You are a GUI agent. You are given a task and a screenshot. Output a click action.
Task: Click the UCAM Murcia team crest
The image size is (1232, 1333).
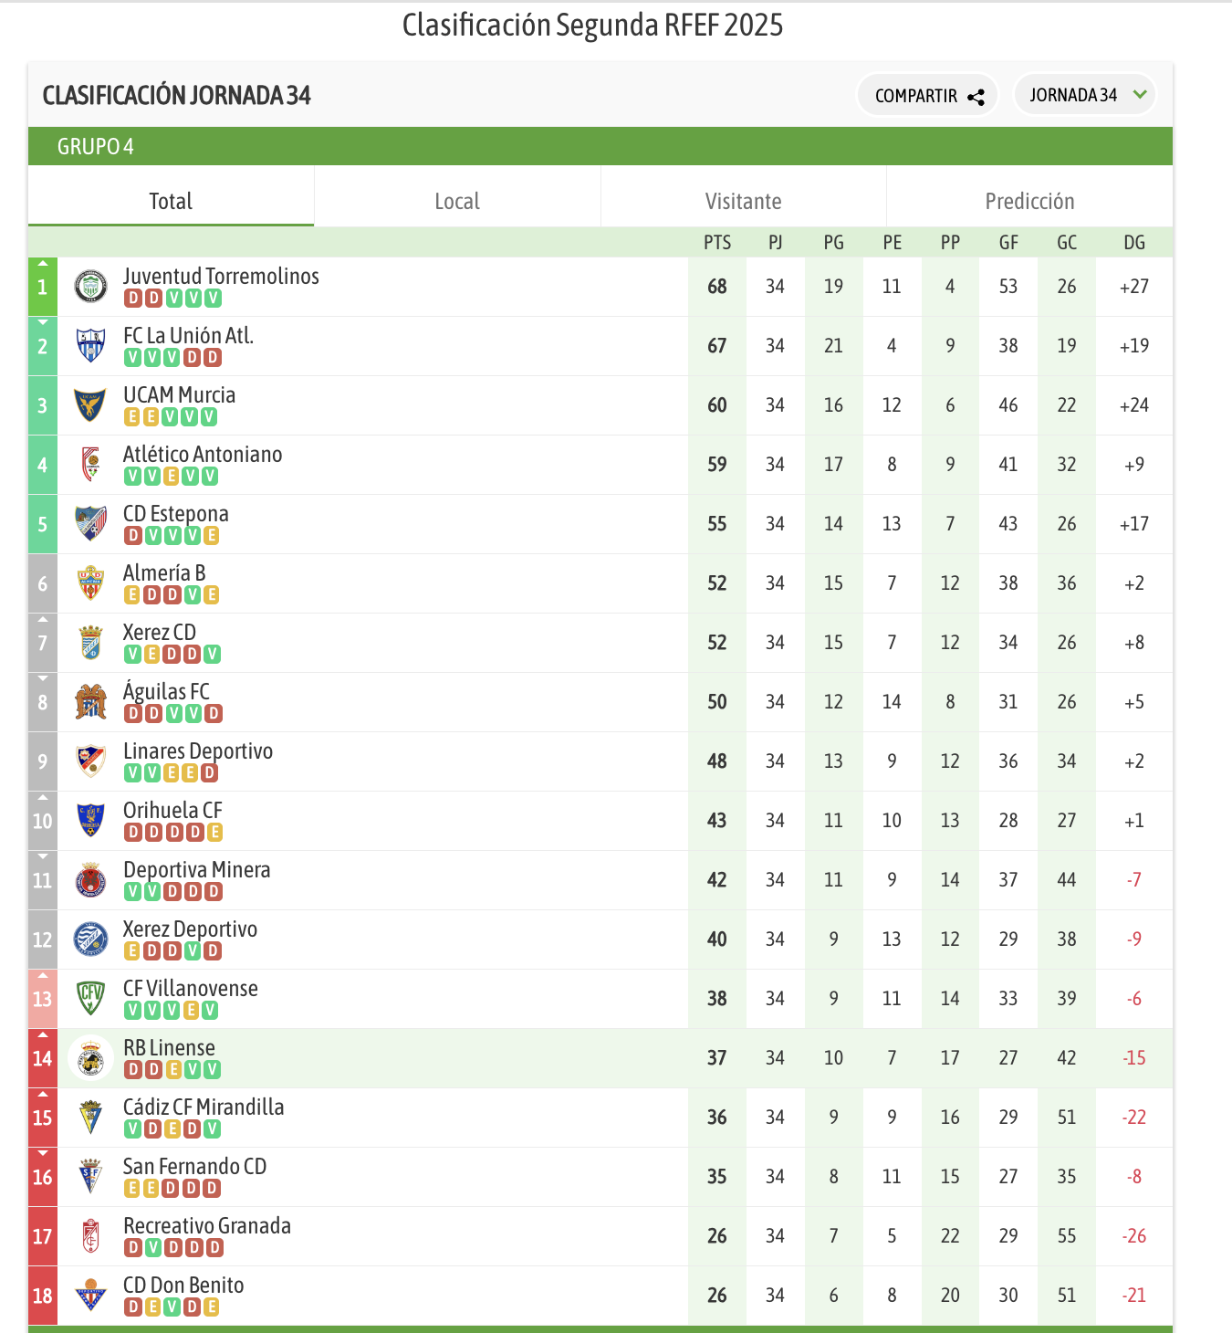click(90, 405)
